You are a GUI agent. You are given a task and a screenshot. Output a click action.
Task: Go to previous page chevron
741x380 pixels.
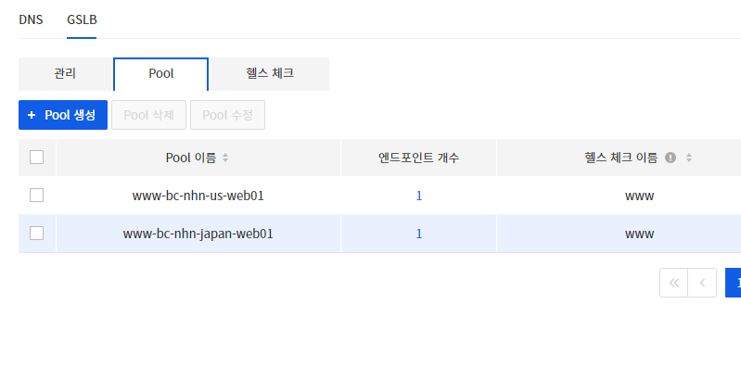coord(702,283)
